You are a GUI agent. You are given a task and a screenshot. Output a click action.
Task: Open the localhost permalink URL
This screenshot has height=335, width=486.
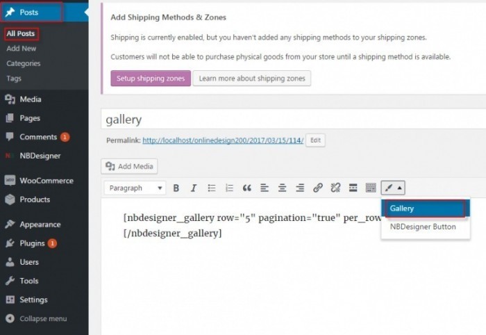[223, 140]
